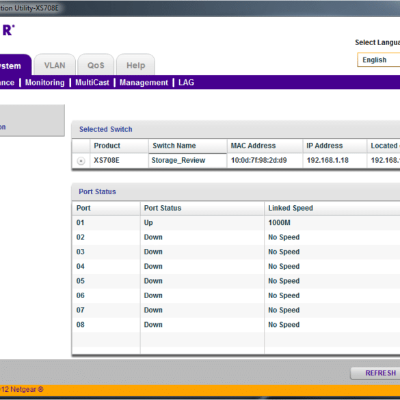
Task: Open the VLAN tab
Action: coord(55,65)
